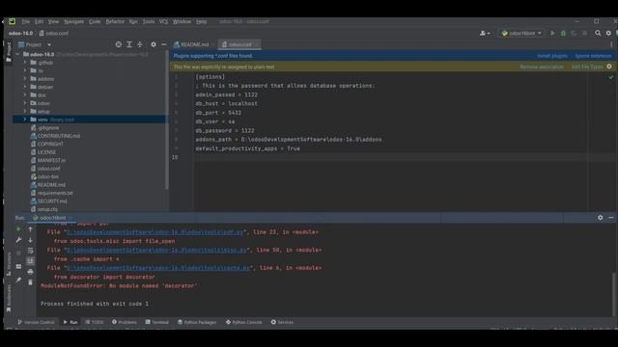This screenshot has height=347, width=618.
Task: Click the layout icon in the Run panel left strip
Action: (x=18, y=266)
